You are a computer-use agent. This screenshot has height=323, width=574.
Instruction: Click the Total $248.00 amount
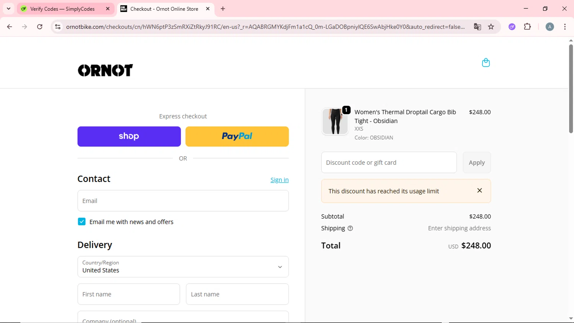pos(476,246)
